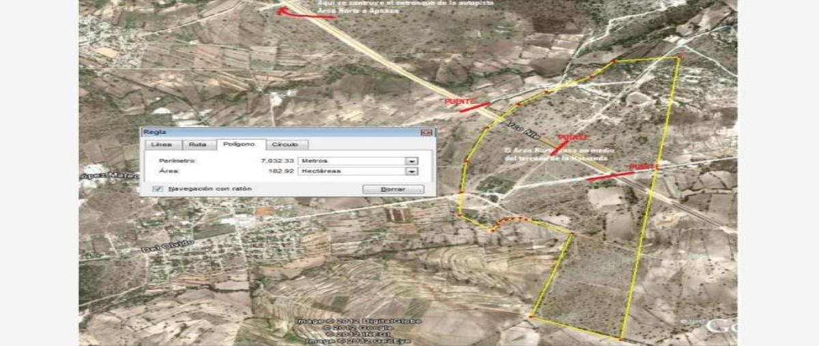
Task: Click the Borrar button
Action: [392, 188]
